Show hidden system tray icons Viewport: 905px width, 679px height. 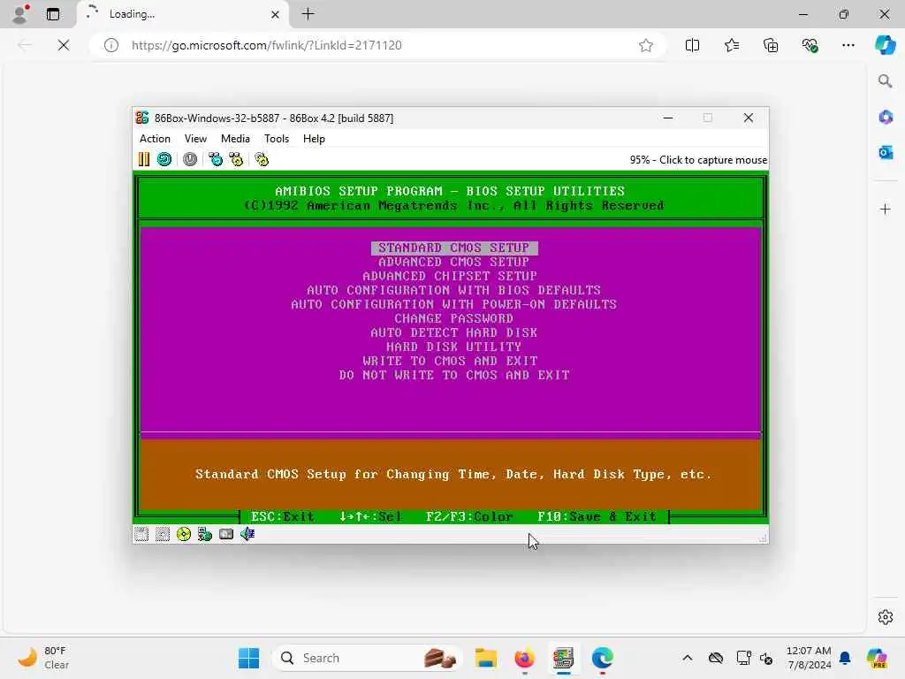coord(687,658)
